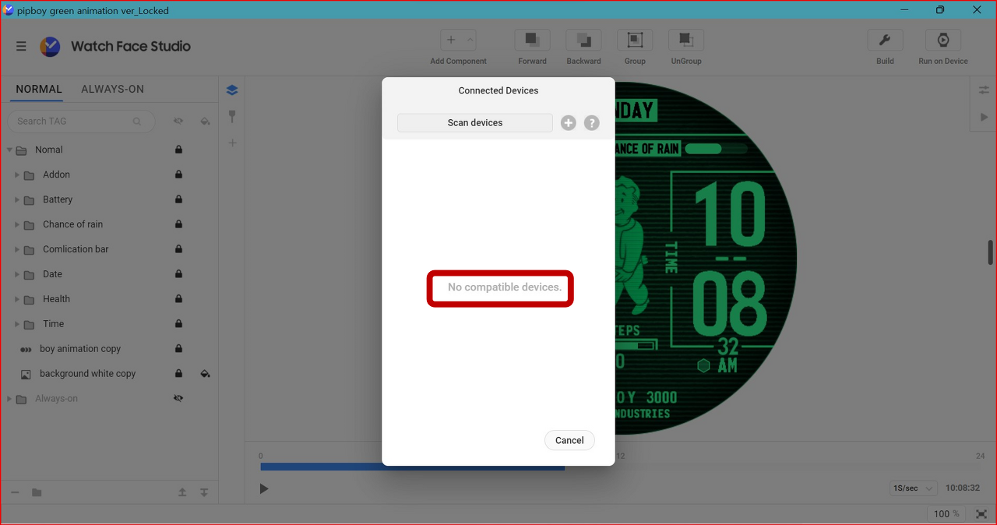This screenshot has height=525, width=997.
Task: Click the Group icon
Action: point(635,41)
